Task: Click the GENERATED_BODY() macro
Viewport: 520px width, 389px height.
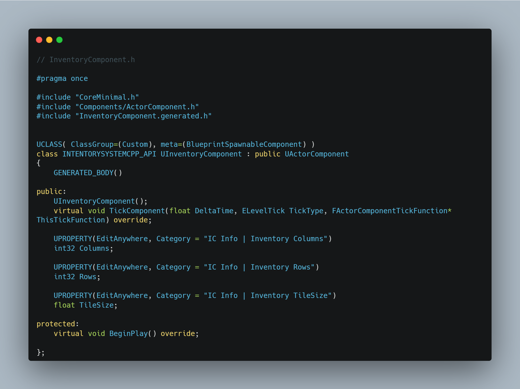Action: tap(88, 173)
